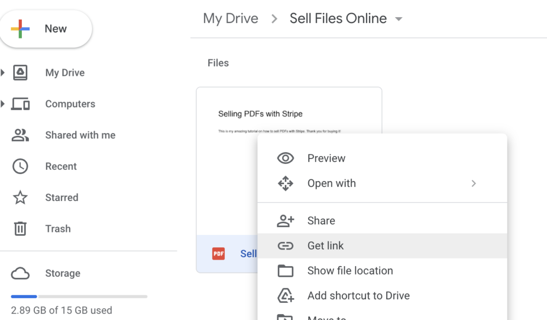Expand the My Drive tree arrow

(x=3, y=73)
